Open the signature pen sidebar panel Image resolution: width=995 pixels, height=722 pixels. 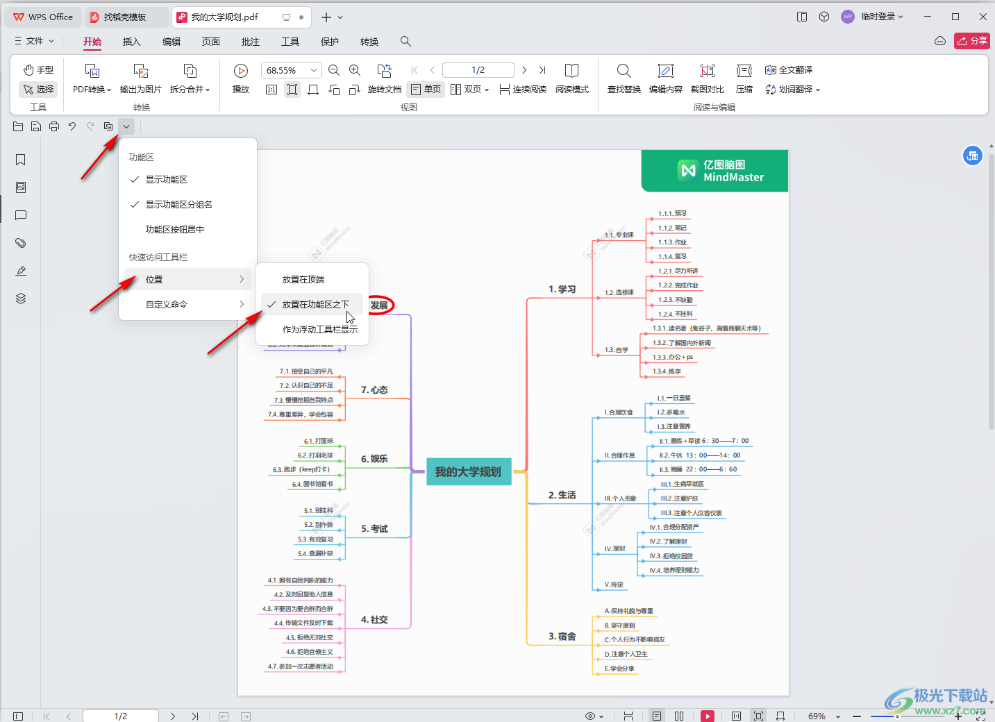21,271
